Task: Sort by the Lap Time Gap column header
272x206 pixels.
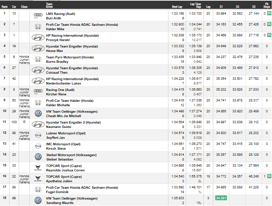Action: tap(196, 5)
